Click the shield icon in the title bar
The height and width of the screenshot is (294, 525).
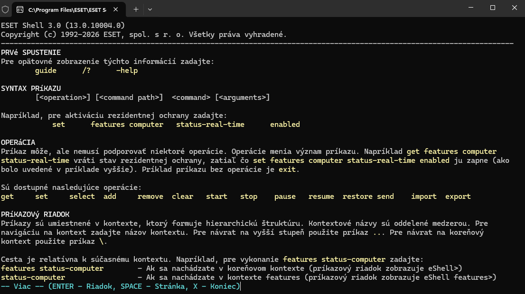point(5,9)
